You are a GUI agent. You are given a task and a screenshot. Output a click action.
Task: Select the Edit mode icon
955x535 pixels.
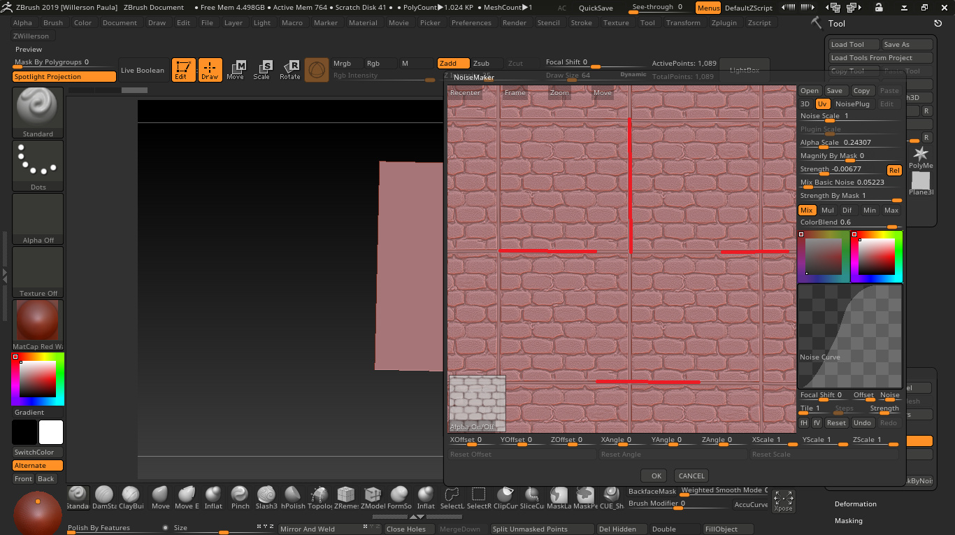pos(184,70)
